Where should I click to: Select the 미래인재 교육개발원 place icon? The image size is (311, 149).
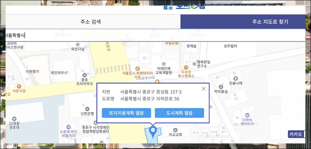(x=163, y=64)
